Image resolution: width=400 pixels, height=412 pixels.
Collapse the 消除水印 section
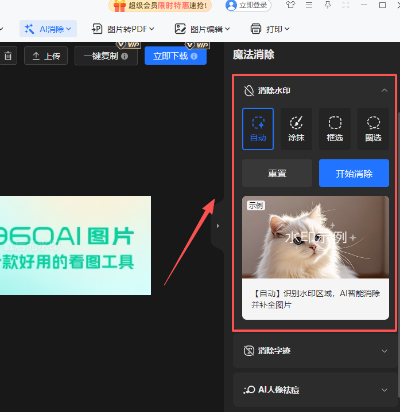pyautogui.click(x=385, y=90)
